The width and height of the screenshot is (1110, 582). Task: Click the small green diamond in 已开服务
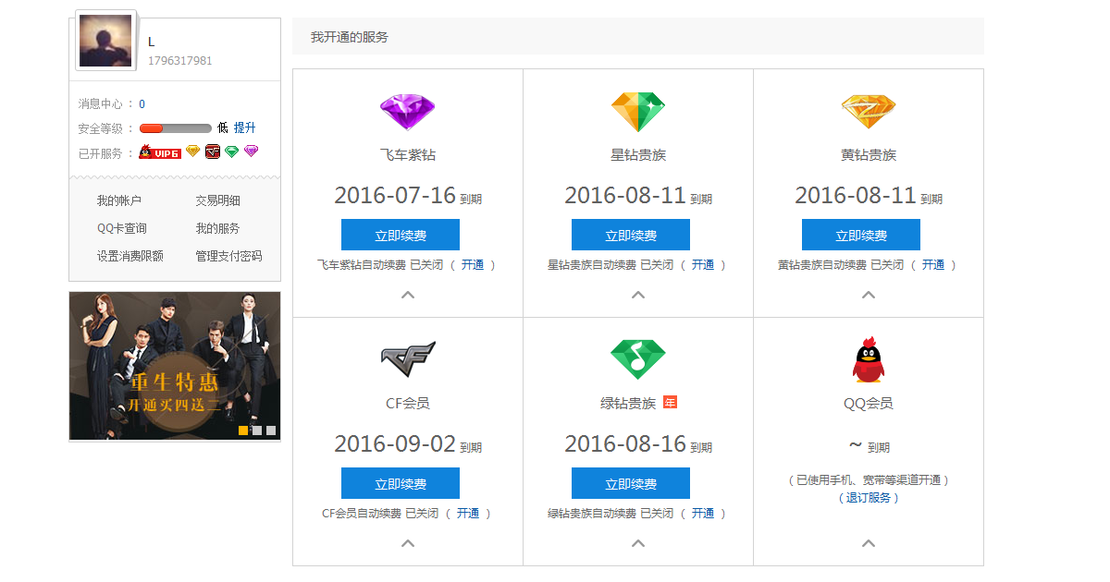[231, 152]
